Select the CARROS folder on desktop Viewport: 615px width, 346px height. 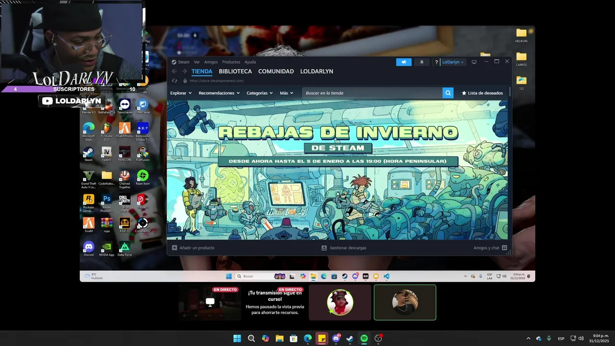pos(521,59)
